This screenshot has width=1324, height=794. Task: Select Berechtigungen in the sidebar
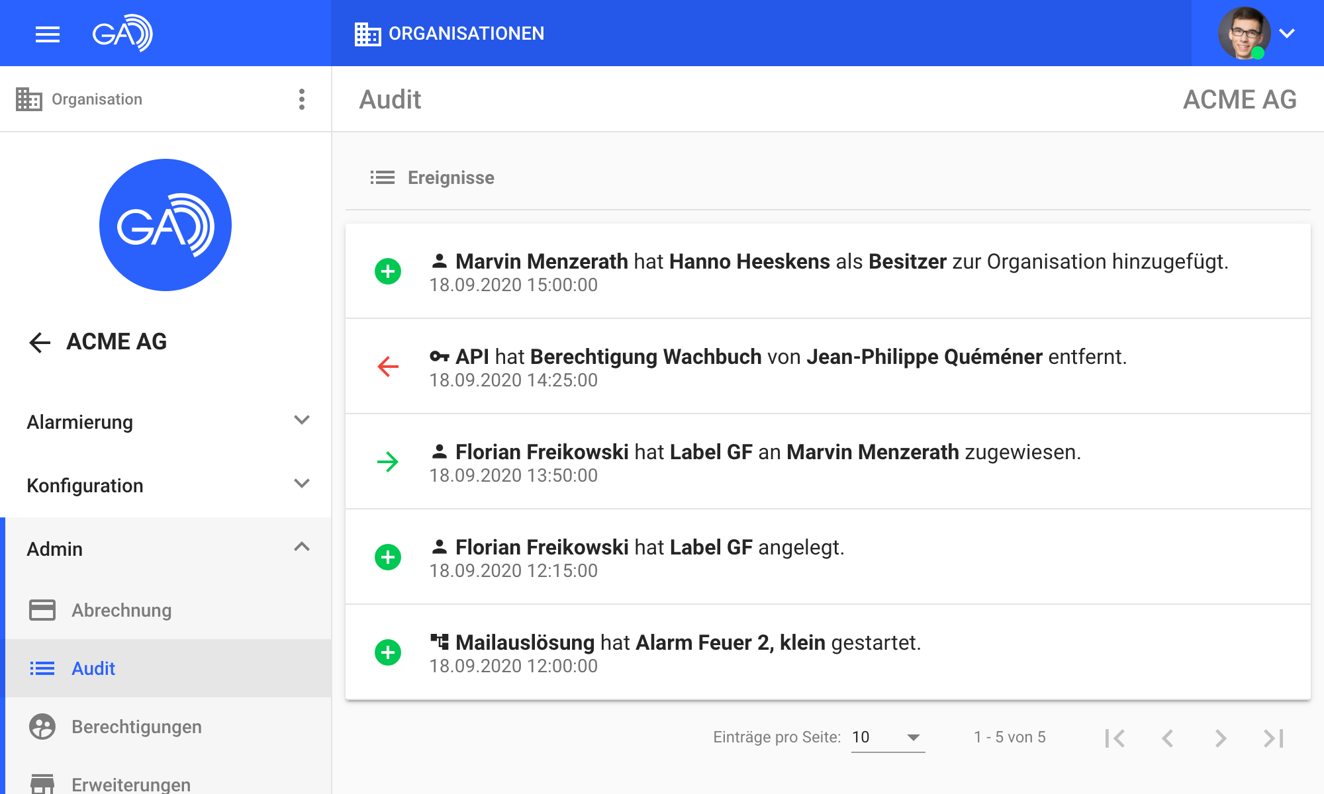point(136,727)
